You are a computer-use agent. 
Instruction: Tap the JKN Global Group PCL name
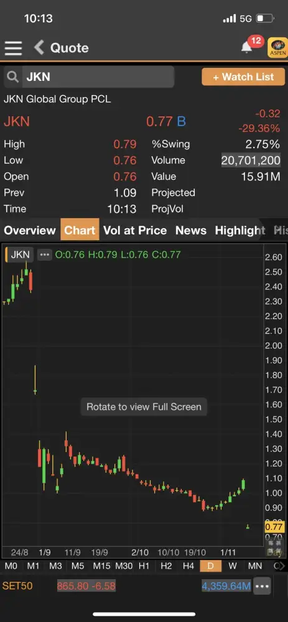coord(57,99)
